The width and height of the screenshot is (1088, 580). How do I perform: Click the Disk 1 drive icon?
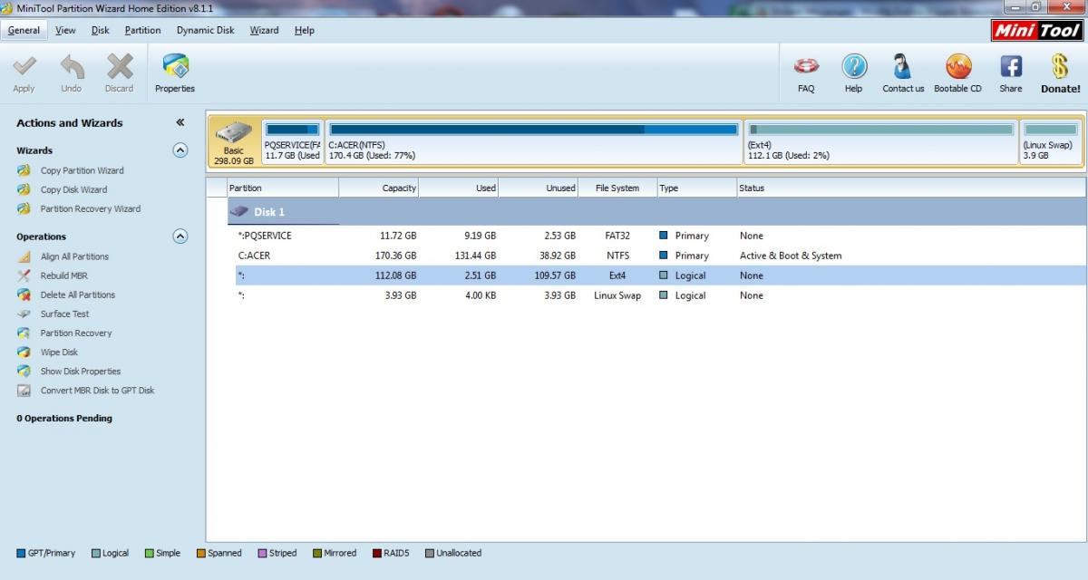click(x=239, y=211)
